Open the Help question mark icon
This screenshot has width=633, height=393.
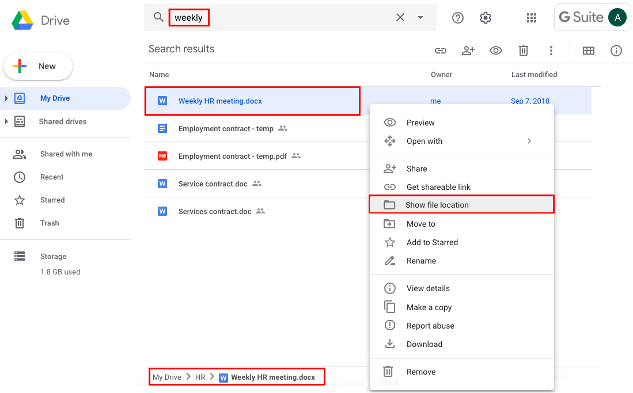click(458, 18)
